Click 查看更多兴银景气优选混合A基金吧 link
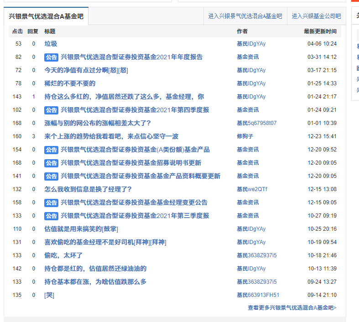Screen dimensions: 359x322 292,308
